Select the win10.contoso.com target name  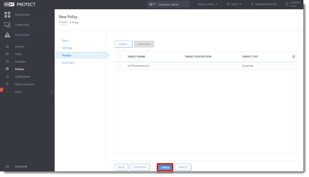138,66
